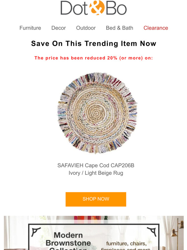Click the 'Save On This Trending Item Now' headline
The height and width of the screenshot is (250, 187).
pyautogui.click(x=93, y=44)
